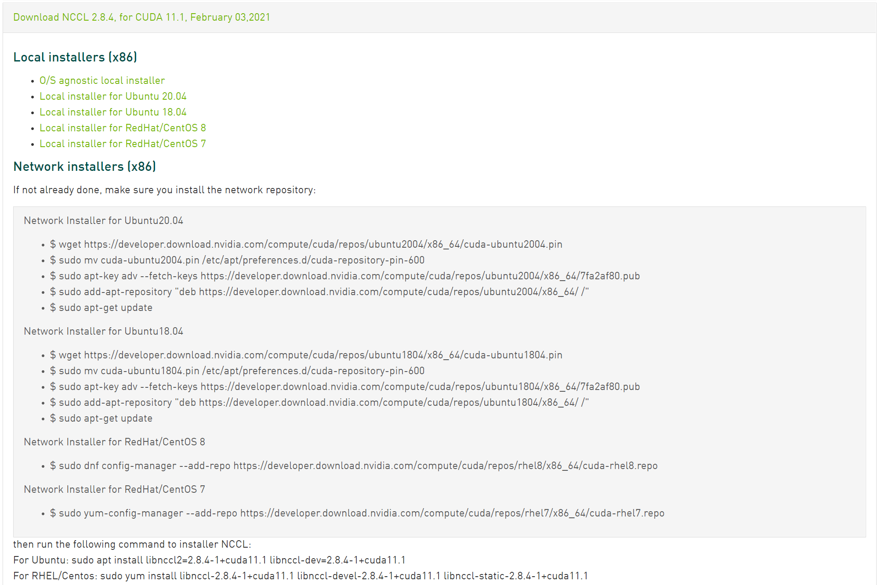This screenshot has width=881, height=585.
Task: Click Network Installer for RedHat/CentOS 8 label
Action: coord(114,442)
